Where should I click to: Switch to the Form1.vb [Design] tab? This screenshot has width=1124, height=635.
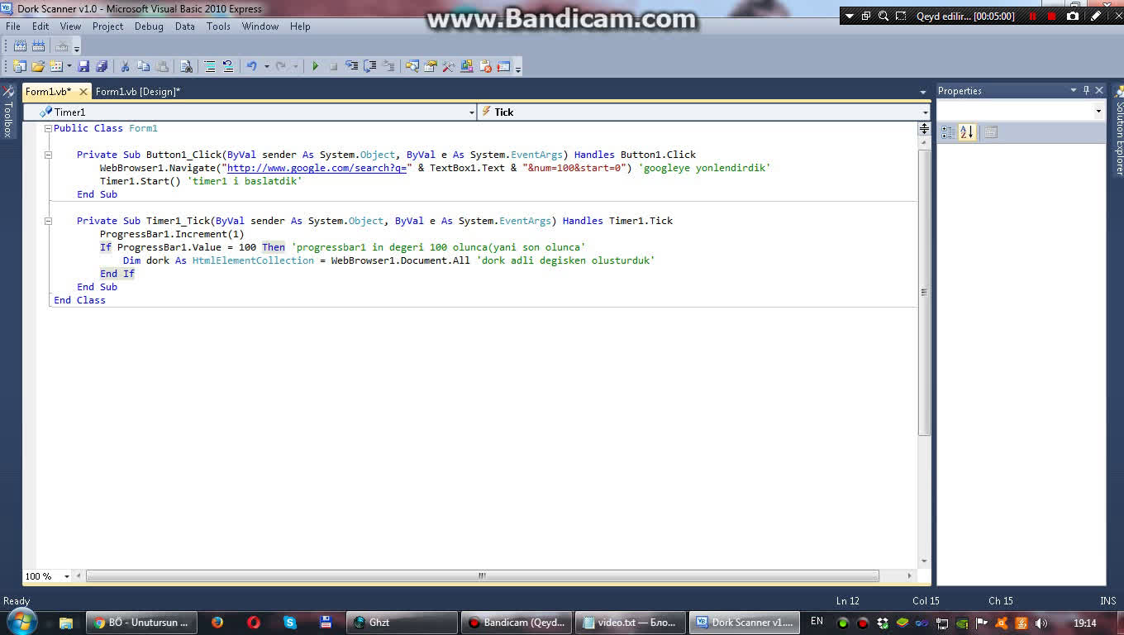[x=137, y=92]
